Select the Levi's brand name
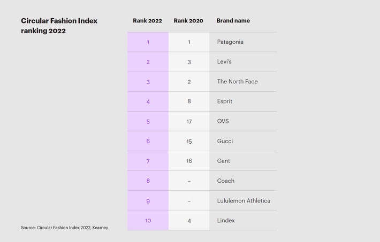The image size is (380, 242). pos(224,62)
